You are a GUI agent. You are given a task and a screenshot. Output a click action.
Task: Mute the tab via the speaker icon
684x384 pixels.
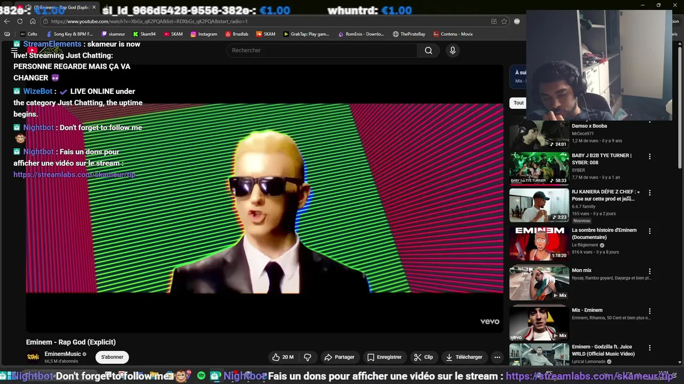[28, 7]
